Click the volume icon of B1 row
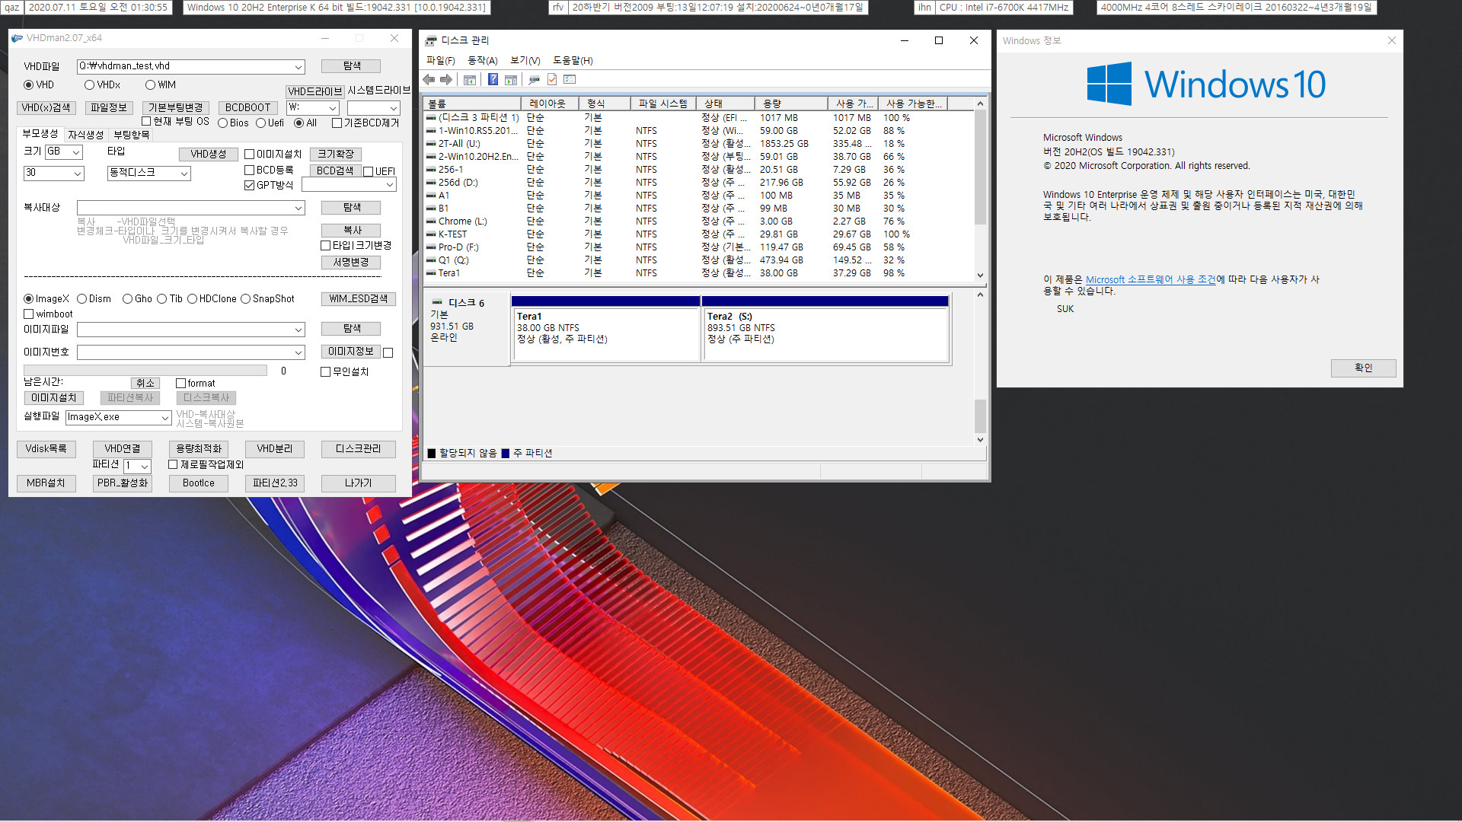 [431, 209]
